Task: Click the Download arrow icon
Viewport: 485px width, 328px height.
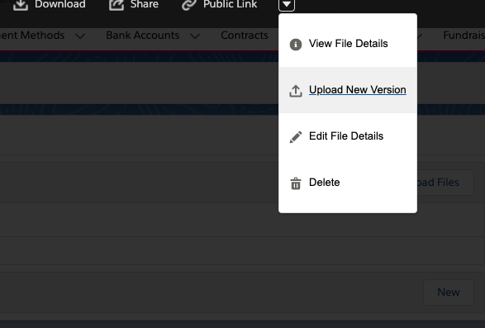Action: 21,4
